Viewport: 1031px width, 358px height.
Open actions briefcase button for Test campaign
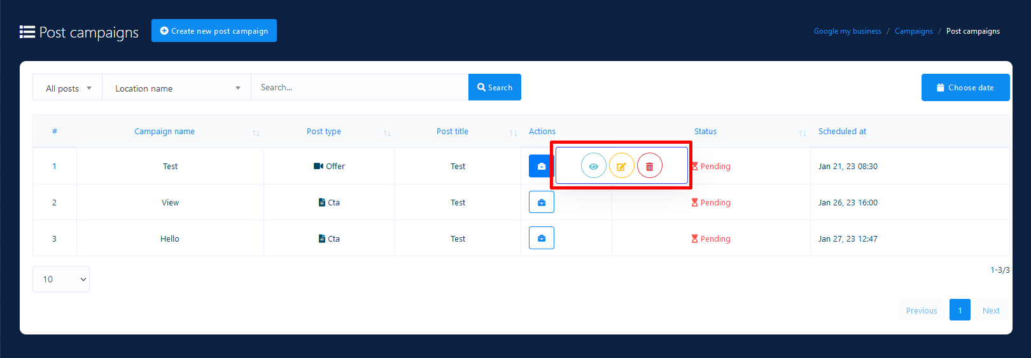click(540, 166)
